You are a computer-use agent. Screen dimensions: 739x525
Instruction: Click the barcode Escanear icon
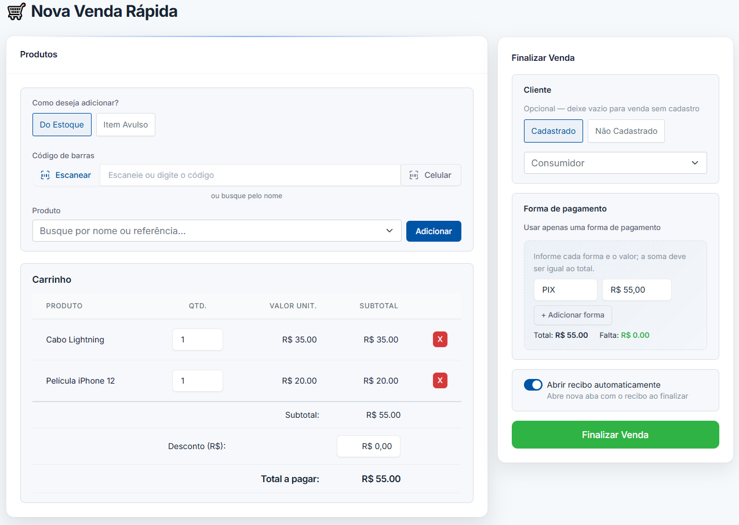[x=45, y=175]
